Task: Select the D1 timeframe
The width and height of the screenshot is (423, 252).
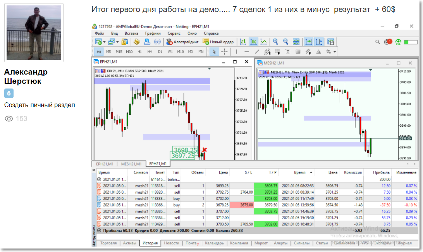Action: click(x=160, y=52)
